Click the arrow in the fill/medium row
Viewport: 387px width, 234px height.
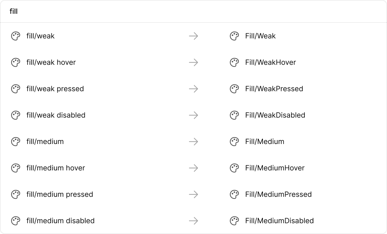(x=194, y=142)
